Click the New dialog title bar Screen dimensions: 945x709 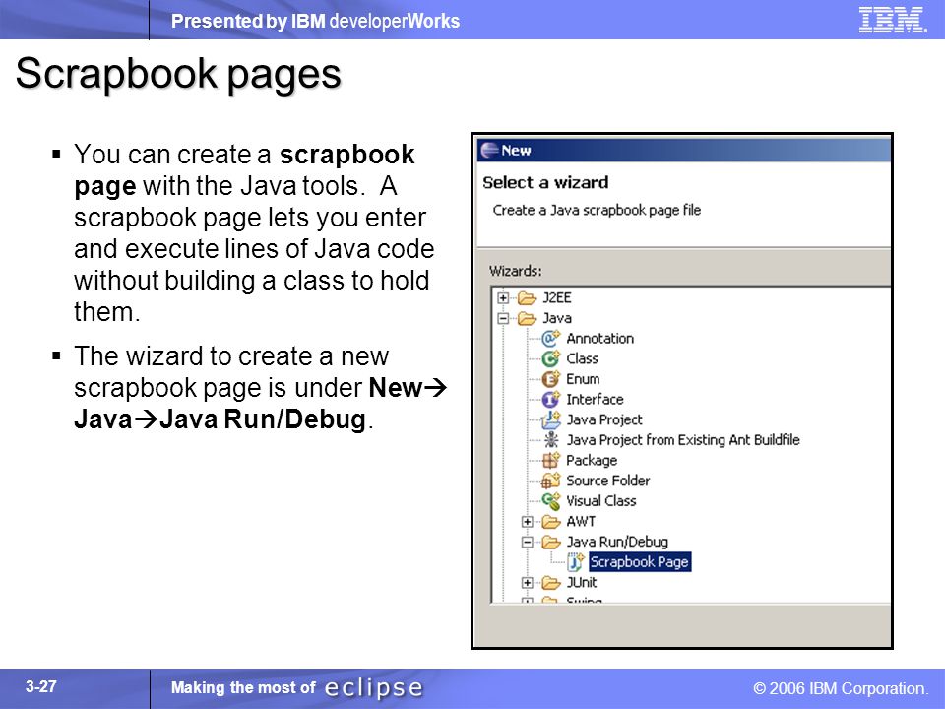click(x=683, y=150)
